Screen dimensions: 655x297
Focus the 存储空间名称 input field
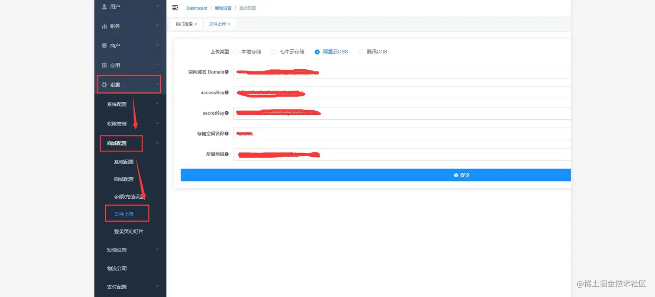pyautogui.click(x=402, y=134)
